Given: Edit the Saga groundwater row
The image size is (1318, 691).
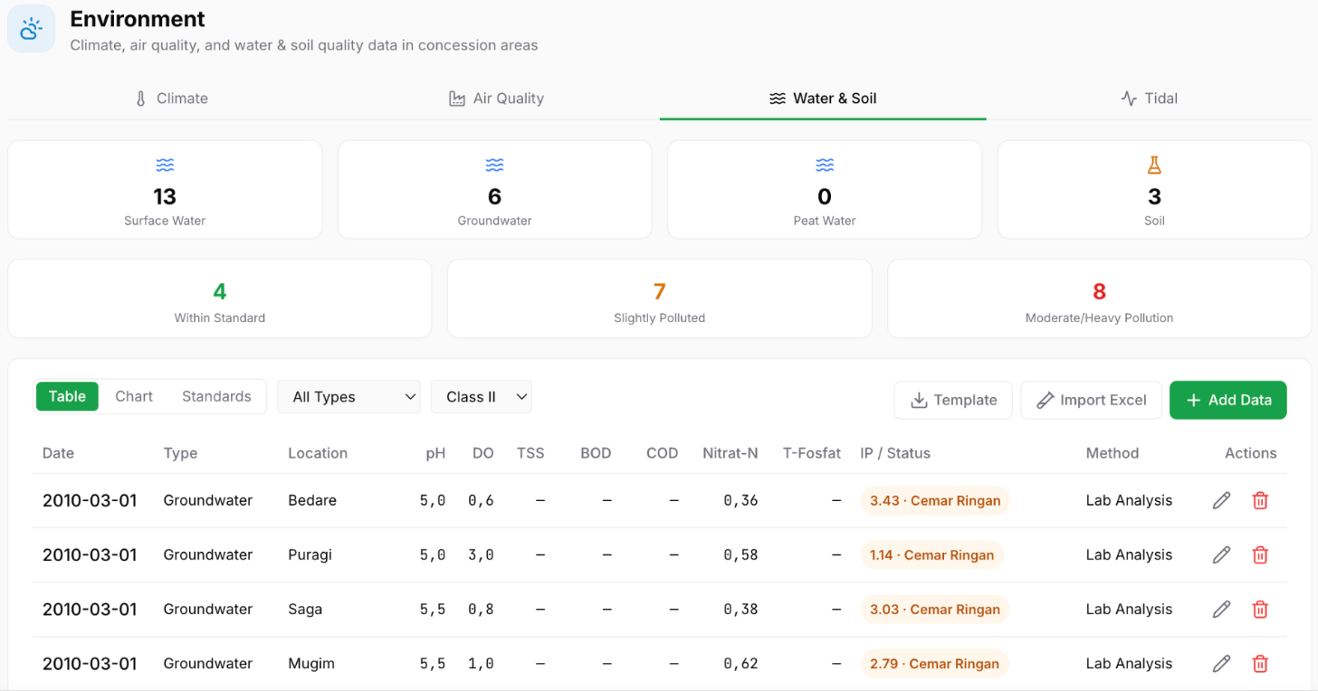Looking at the screenshot, I should [x=1221, y=609].
